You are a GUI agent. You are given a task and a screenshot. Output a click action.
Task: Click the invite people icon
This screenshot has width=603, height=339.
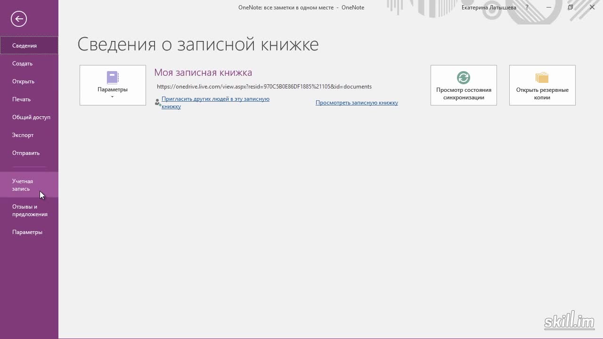158,102
